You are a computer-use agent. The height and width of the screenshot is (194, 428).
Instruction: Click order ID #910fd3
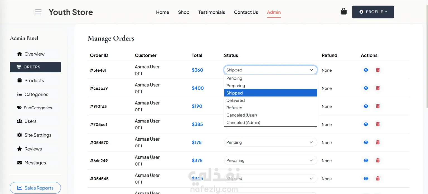pyautogui.click(x=98, y=106)
